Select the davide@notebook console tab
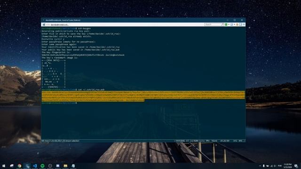This screenshot has width=301, height=169. tap(56, 25)
